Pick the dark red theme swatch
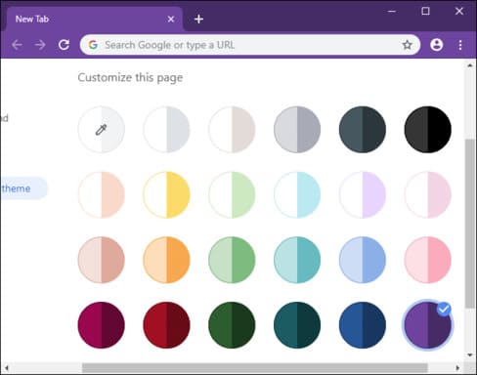Viewport: 477px width, 375px height. tap(166, 325)
